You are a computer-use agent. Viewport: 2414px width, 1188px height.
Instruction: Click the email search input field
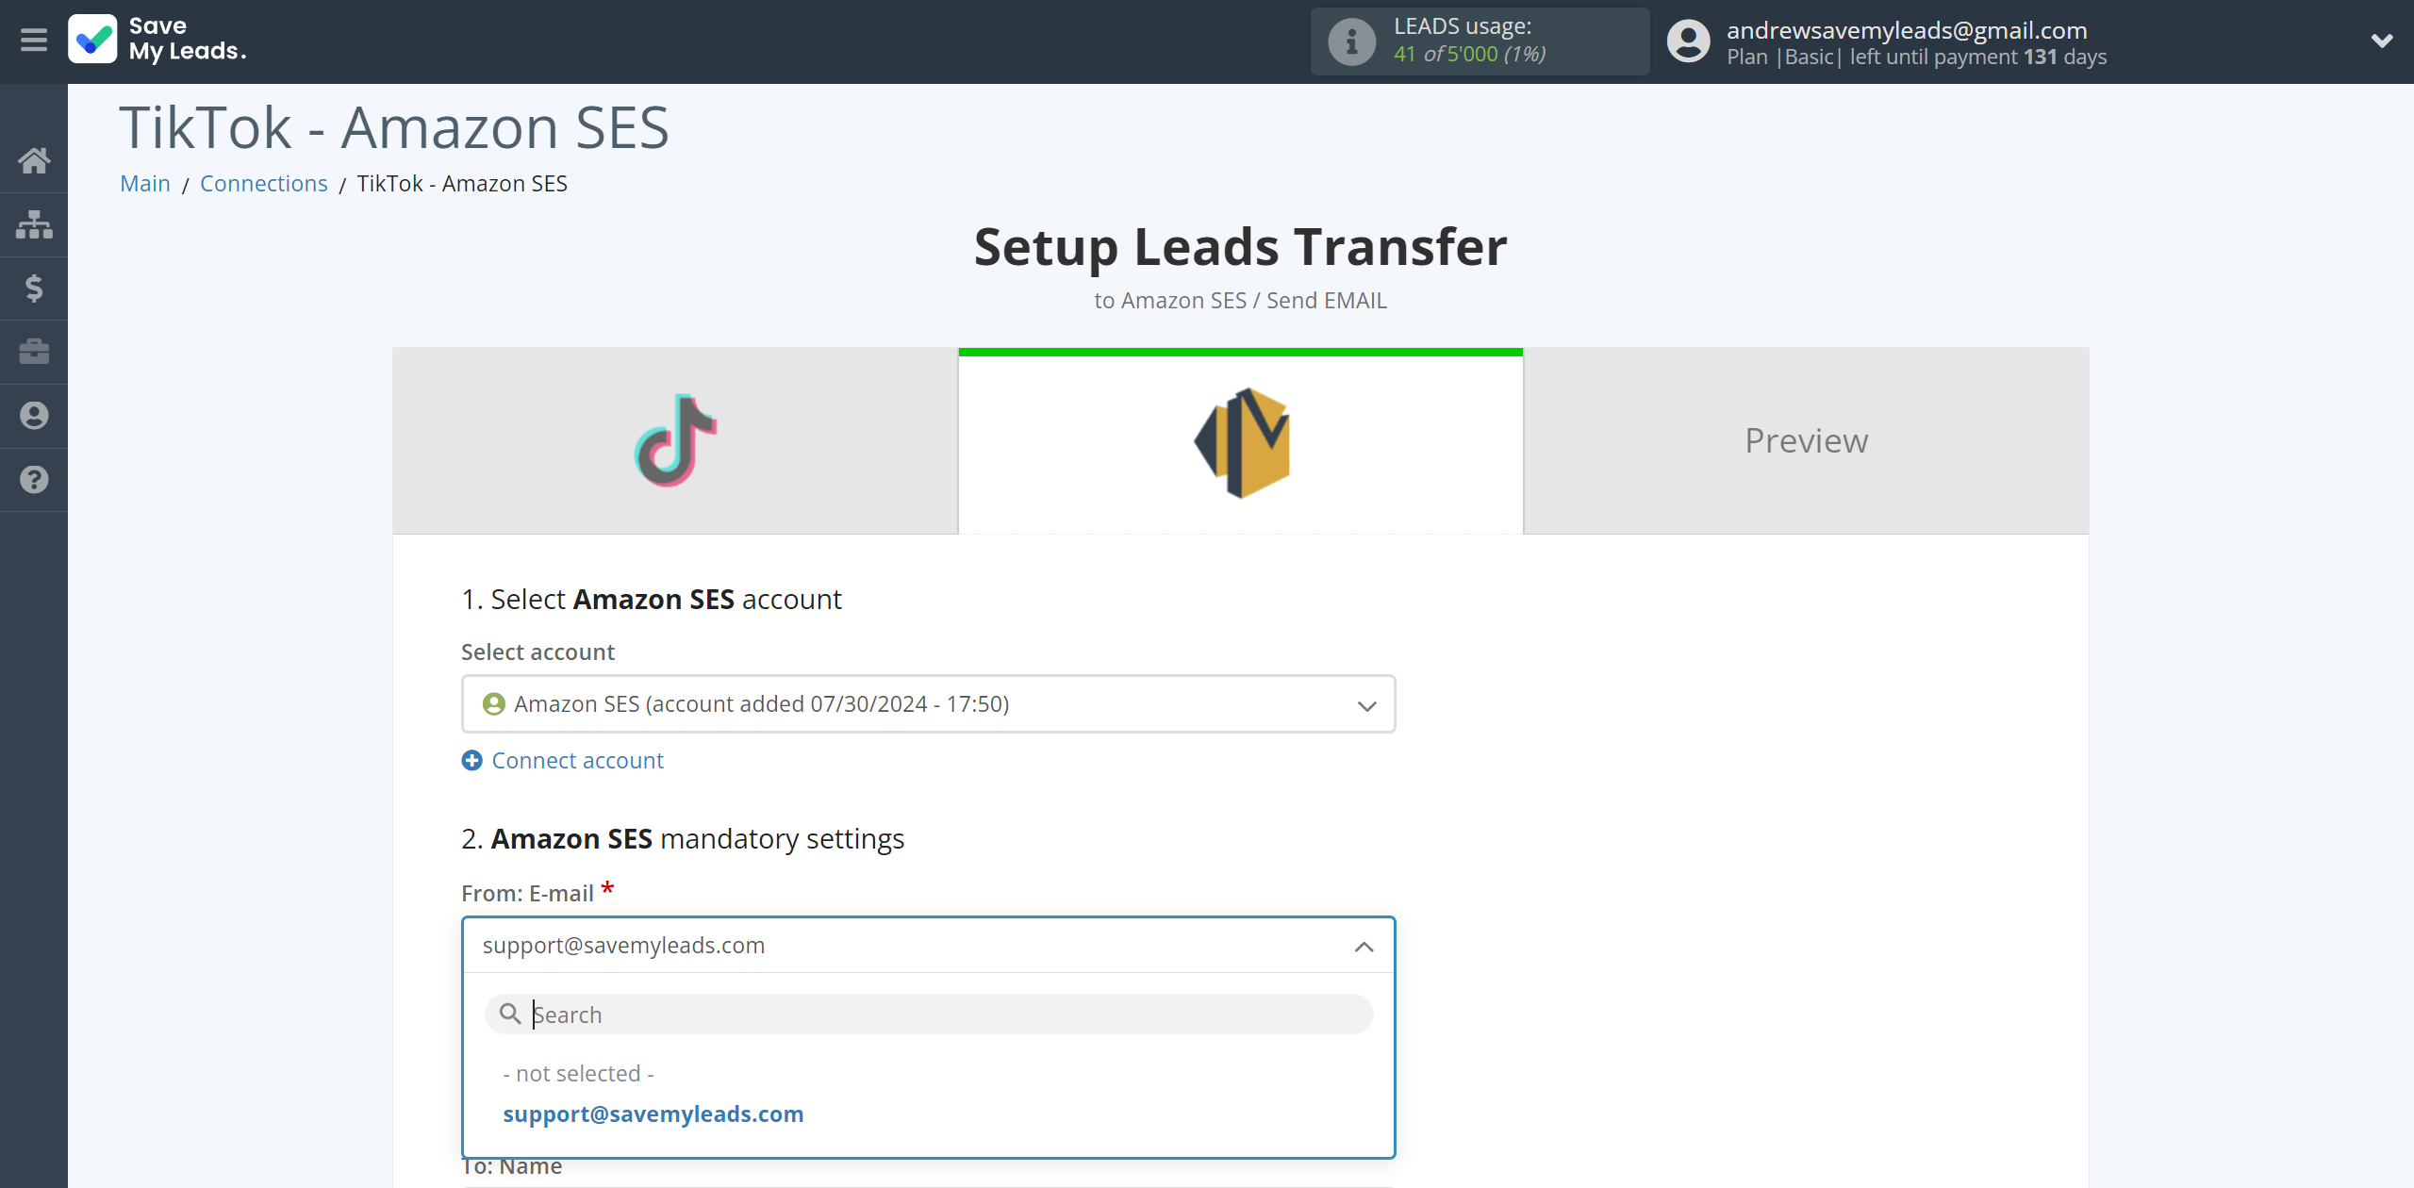click(928, 1015)
